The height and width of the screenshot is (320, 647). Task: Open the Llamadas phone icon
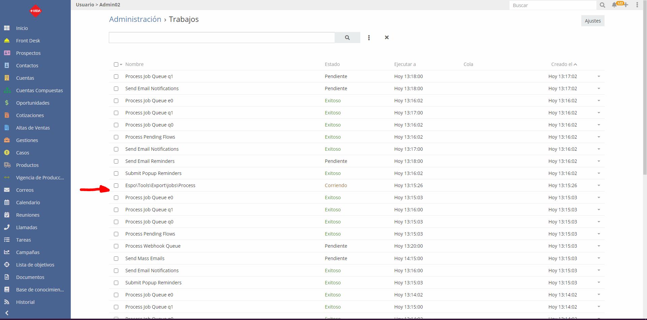(7, 227)
